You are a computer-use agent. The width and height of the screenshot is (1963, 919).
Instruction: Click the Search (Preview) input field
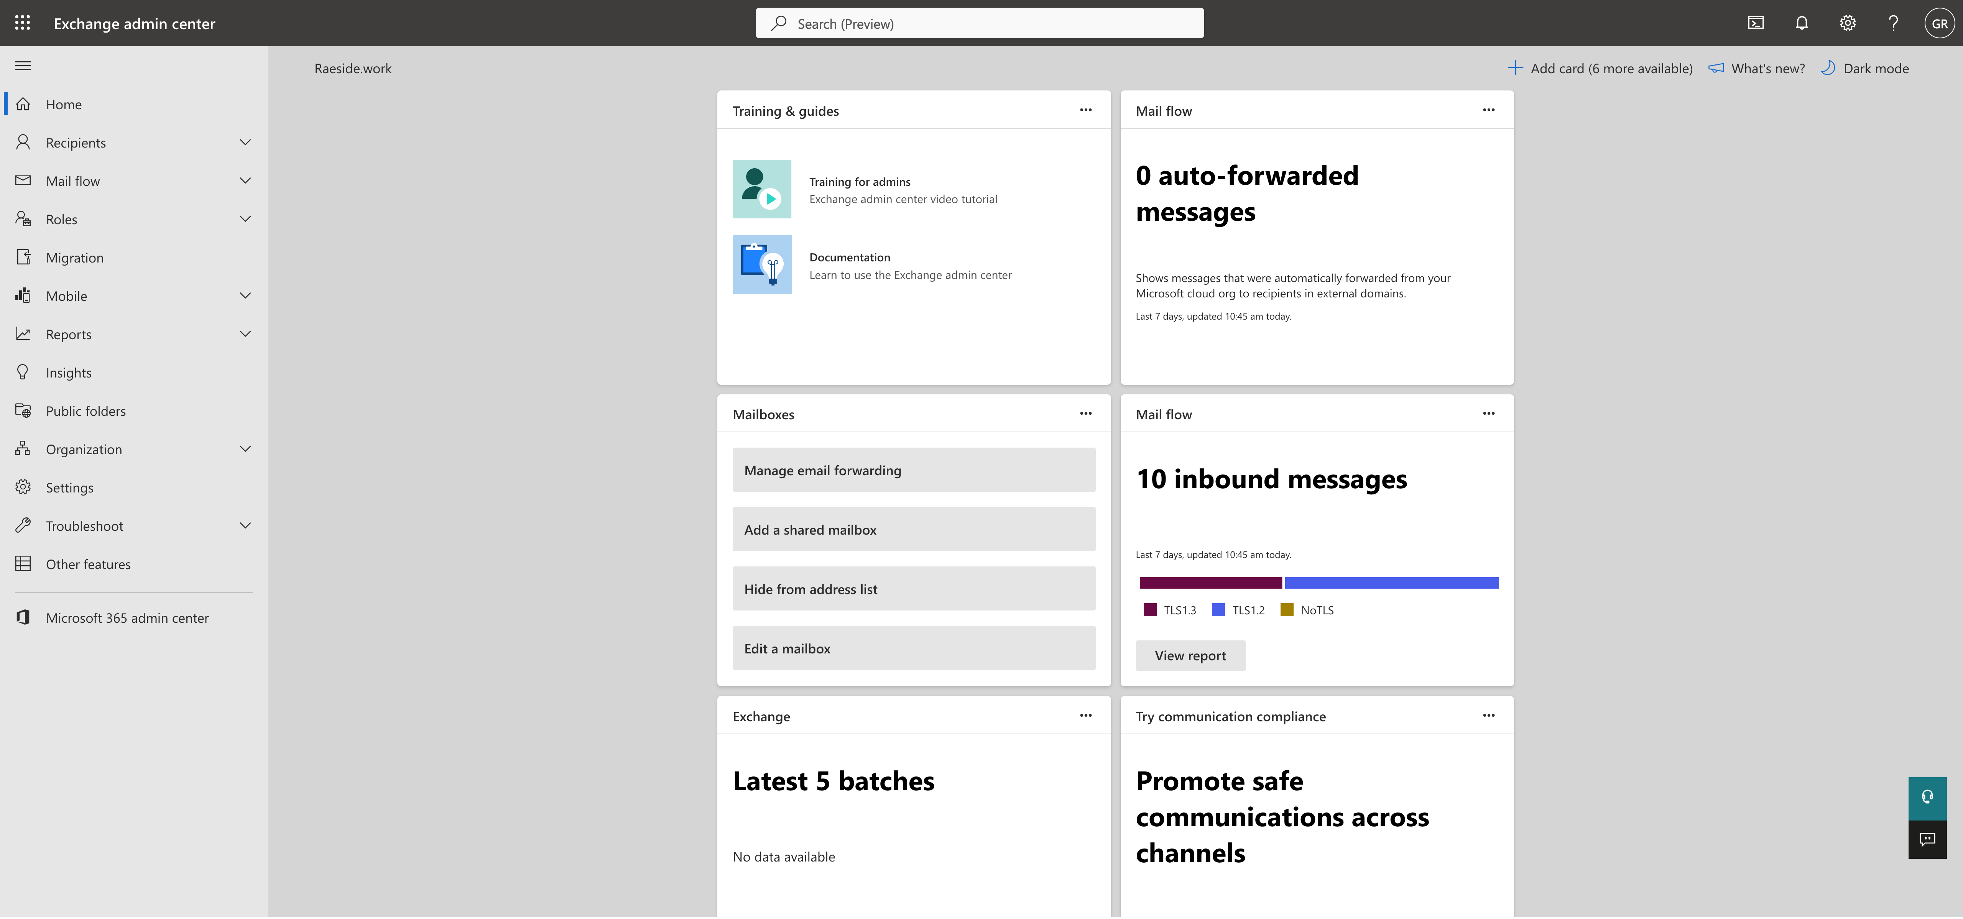[979, 24]
